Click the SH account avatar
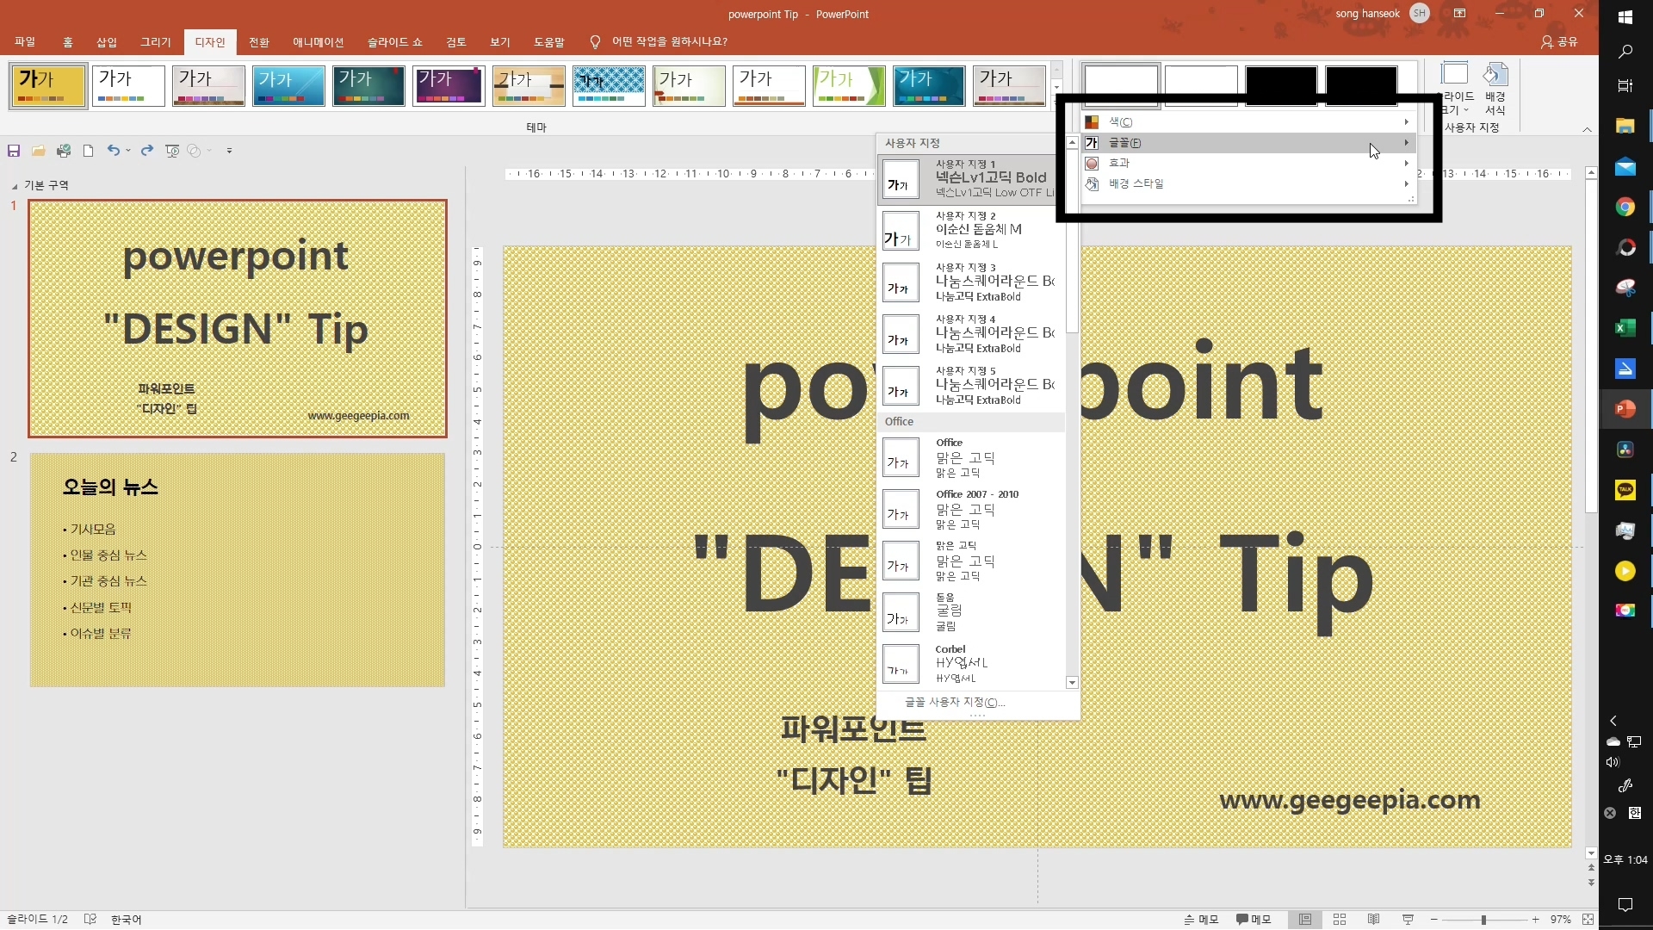 (x=1420, y=14)
